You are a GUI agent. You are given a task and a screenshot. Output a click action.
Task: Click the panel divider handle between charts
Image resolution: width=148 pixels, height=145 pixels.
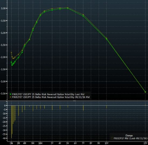(74, 101)
